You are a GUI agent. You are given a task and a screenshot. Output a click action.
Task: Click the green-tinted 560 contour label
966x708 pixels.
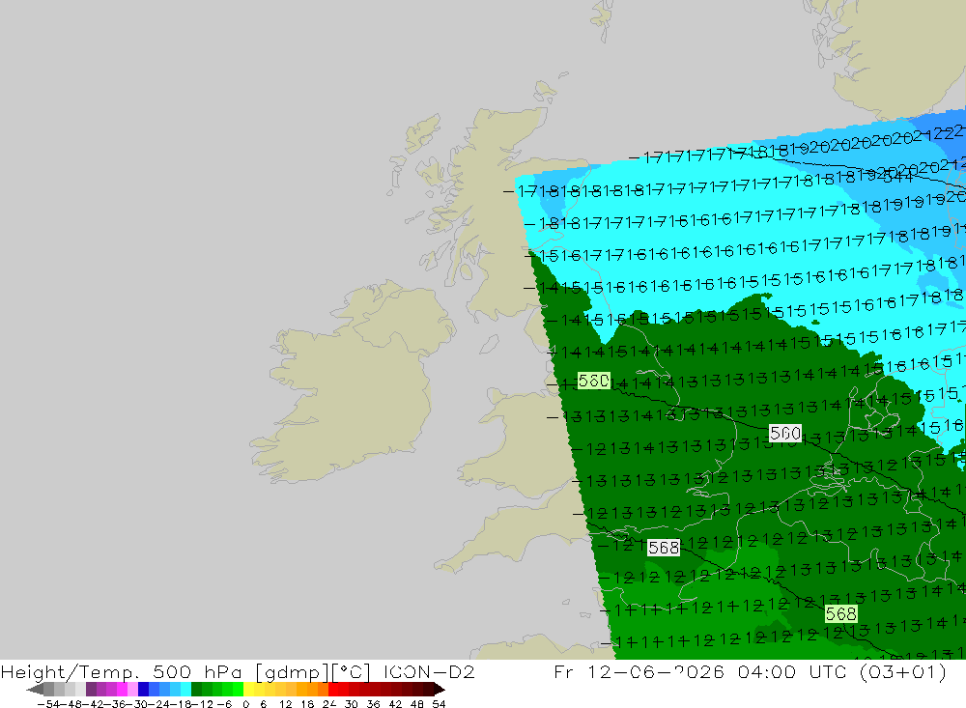coord(594,381)
